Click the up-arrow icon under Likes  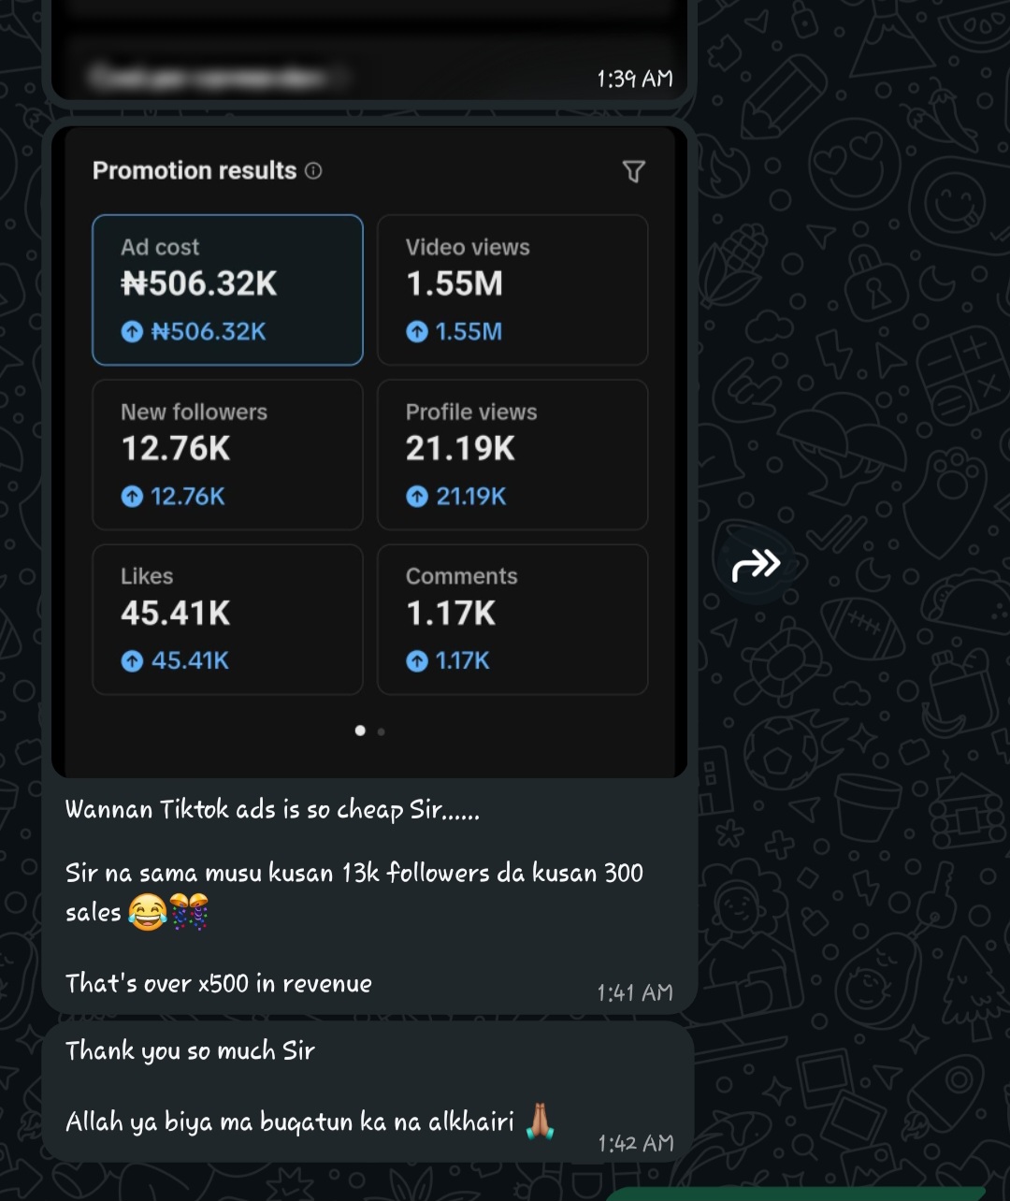click(x=132, y=661)
